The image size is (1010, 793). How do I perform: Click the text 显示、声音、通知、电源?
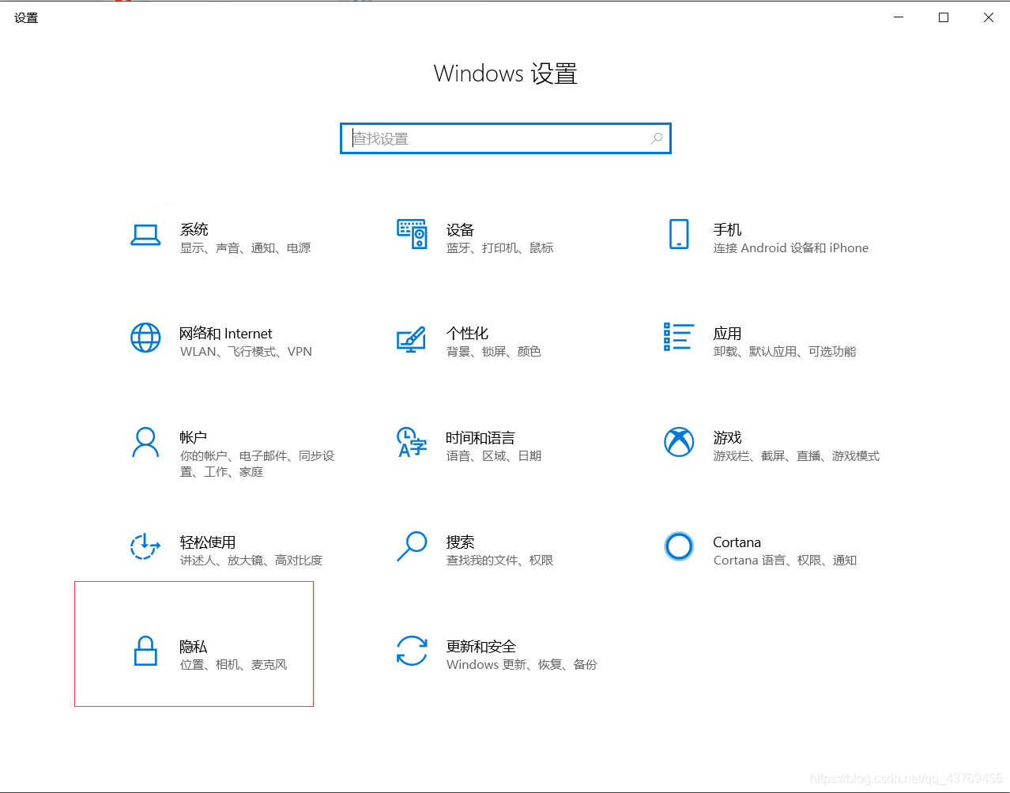click(x=245, y=248)
